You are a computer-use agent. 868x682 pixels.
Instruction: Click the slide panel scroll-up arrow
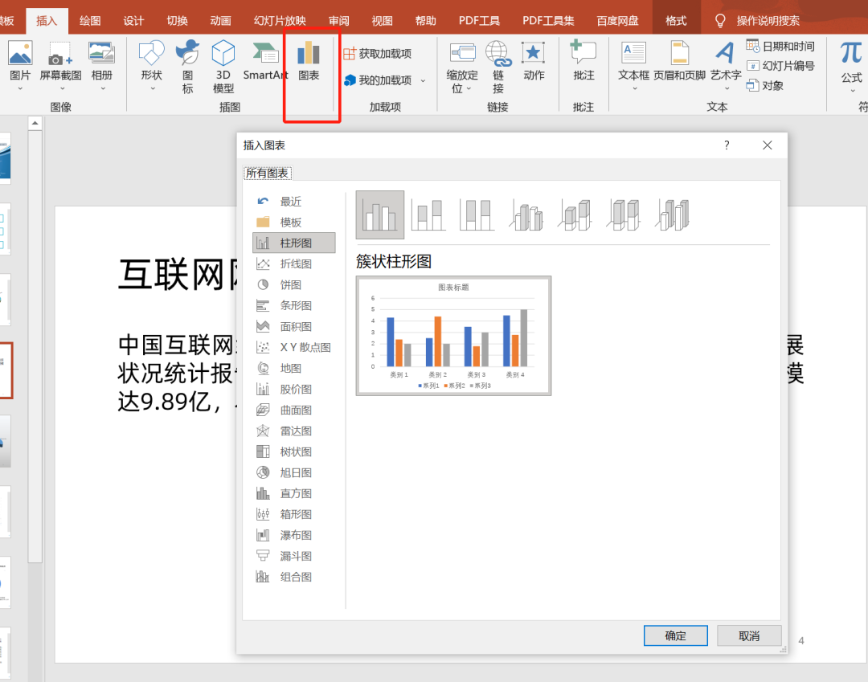[x=35, y=123]
